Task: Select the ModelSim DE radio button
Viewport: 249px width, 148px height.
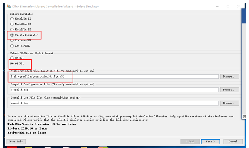Action: pos(12,30)
